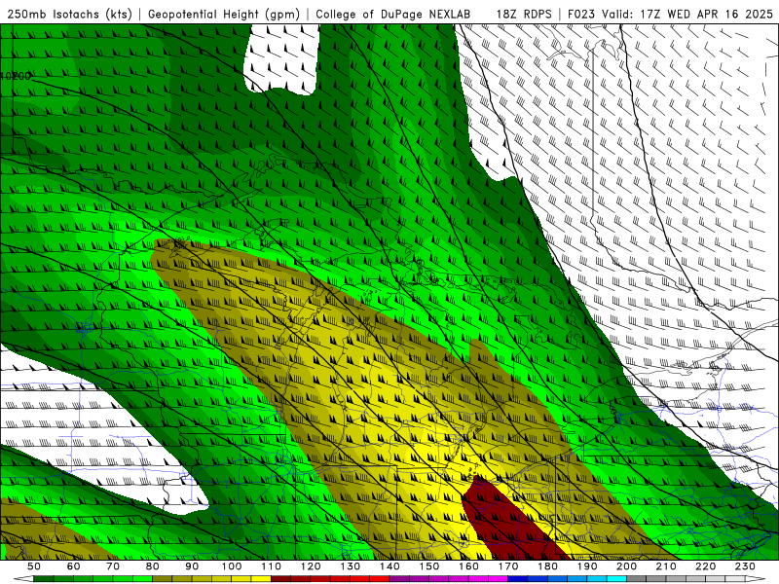779x584 pixels.
Task: Click the olive swatch starting at 80
Action: point(163,579)
